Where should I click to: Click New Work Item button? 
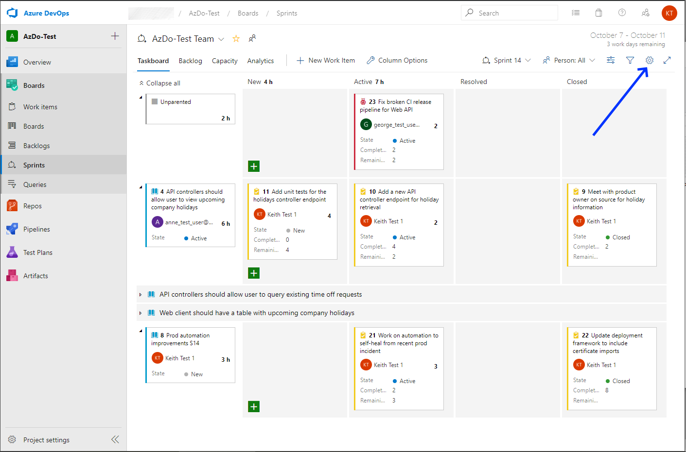[326, 60]
